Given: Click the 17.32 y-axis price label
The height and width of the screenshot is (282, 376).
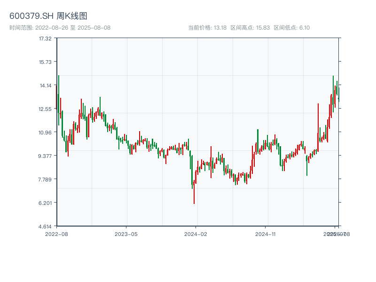Looking at the screenshot, I should [45, 38].
